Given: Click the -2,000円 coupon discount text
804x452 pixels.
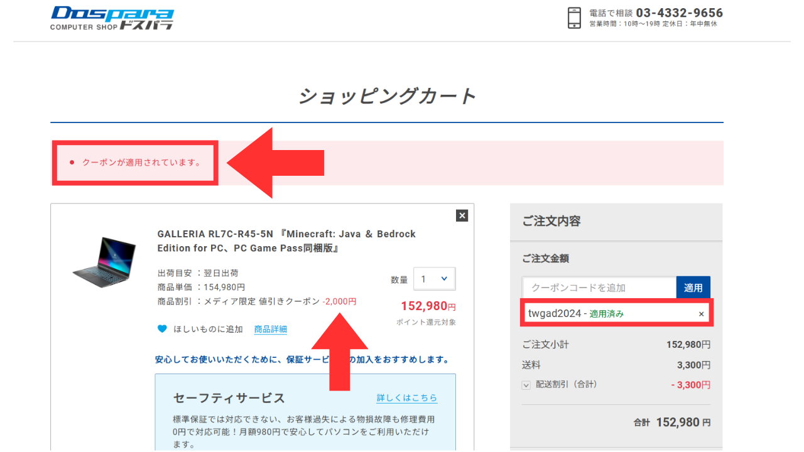Looking at the screenshot, I should click(339, 301).
